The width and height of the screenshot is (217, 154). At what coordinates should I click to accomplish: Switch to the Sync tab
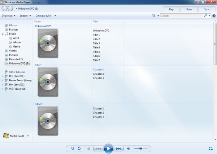coord(207,9)
